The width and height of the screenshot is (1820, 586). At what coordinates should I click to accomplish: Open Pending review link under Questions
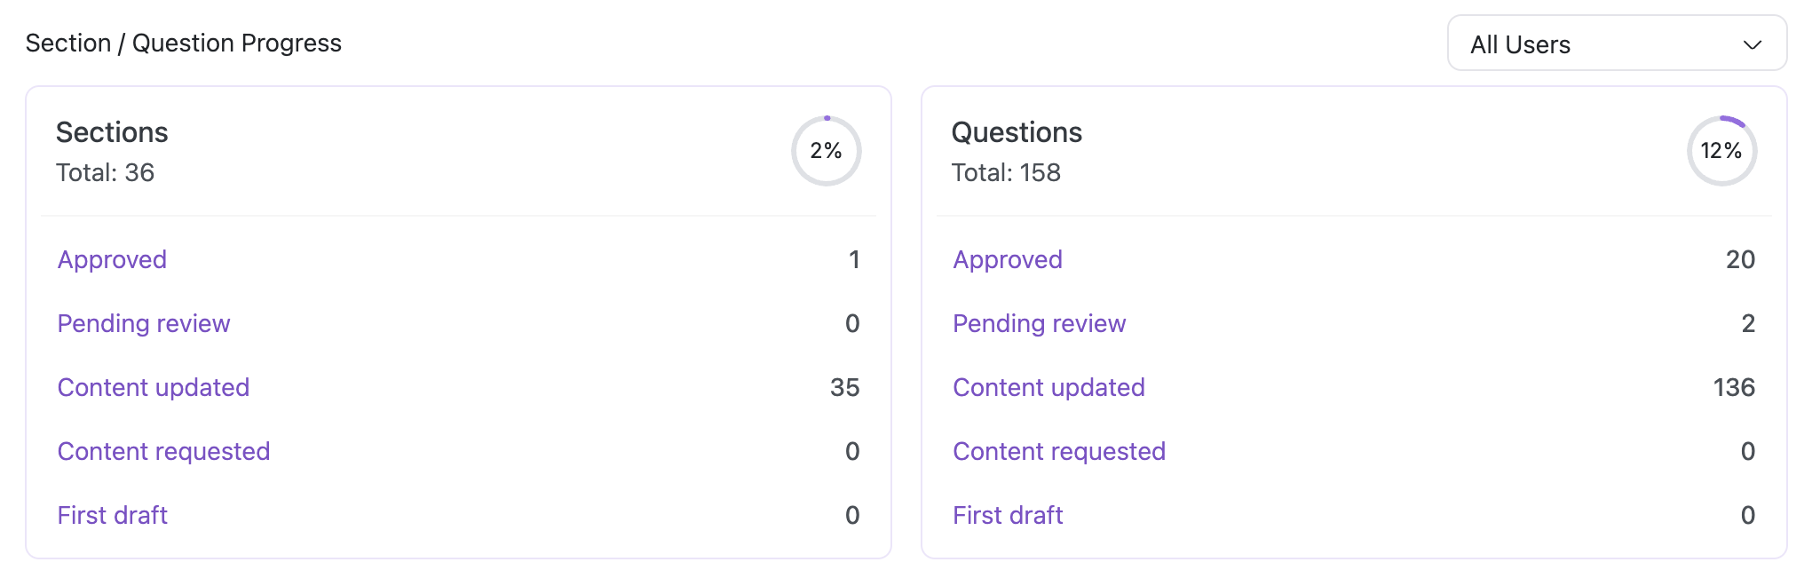(1039, 323)
